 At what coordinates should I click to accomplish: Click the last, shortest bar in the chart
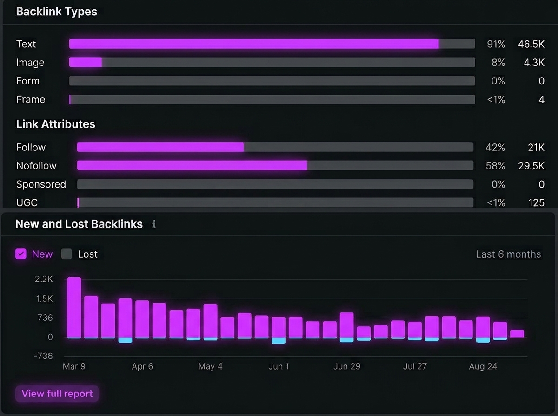(517, 333)
